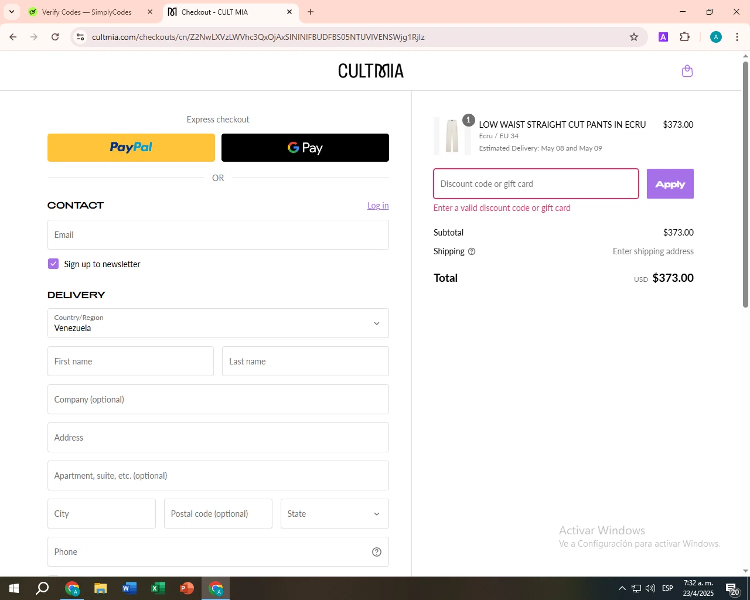Reload the checkout page
Viewport: 750px width, 600px height.
click(x=55, y=37)
